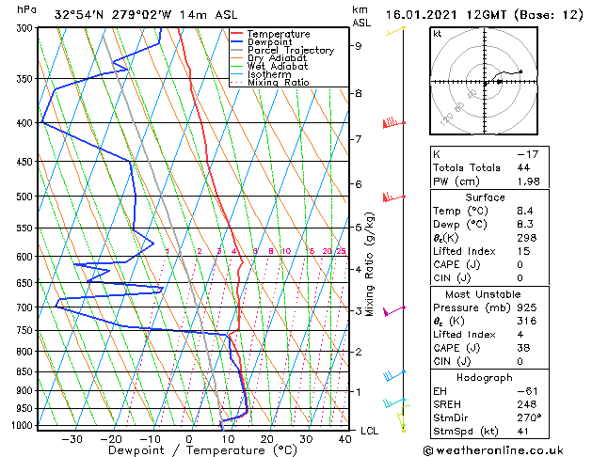Viewport: 592px width, 457px height.
Task: Click the 850 hPa pressure axis label
Action: [26, 371]
